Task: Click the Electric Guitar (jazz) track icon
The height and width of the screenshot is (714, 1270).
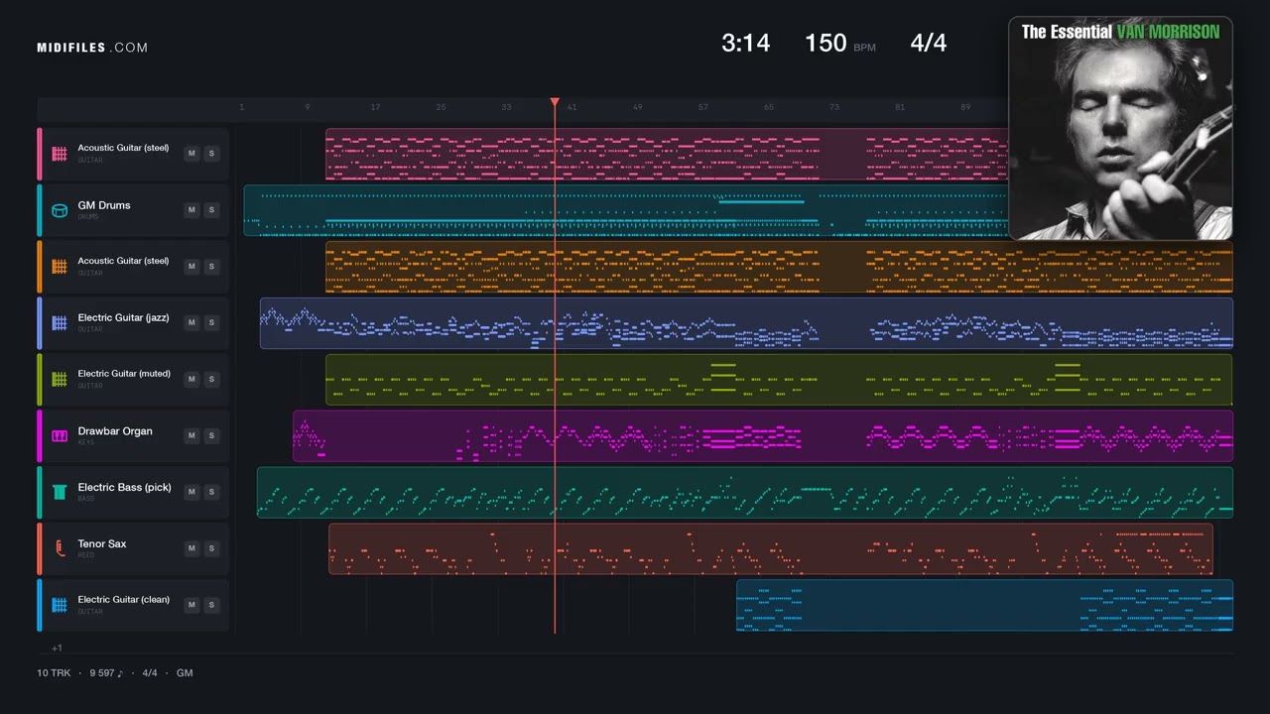Action: [60, 323]
